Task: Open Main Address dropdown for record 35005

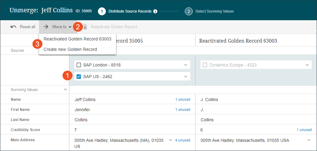Action: coord(171,140)
